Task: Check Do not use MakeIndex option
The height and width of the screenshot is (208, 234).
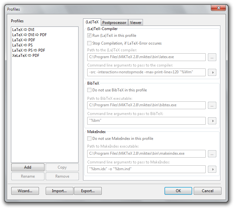Action: [x=89, y=139]
